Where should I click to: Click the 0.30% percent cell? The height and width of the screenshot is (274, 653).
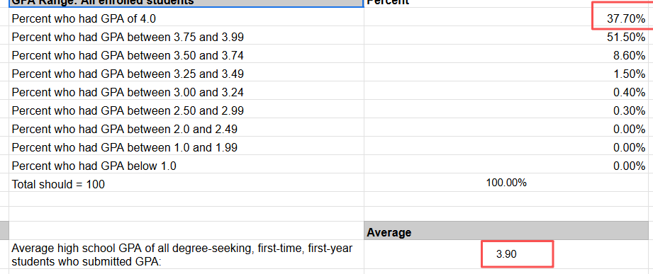pos(508,110)
